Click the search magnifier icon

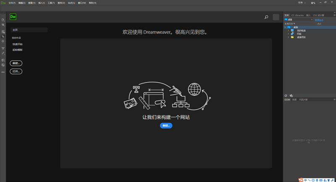click(266, 17)
